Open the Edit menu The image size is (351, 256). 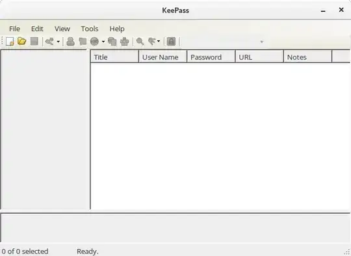[37, 29]
